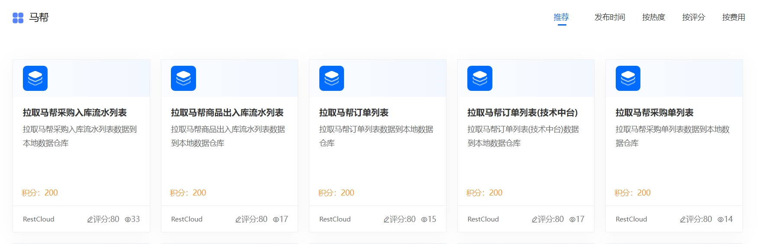Click rating pencil icon on 采购单列表 card

tap(683, 219)
